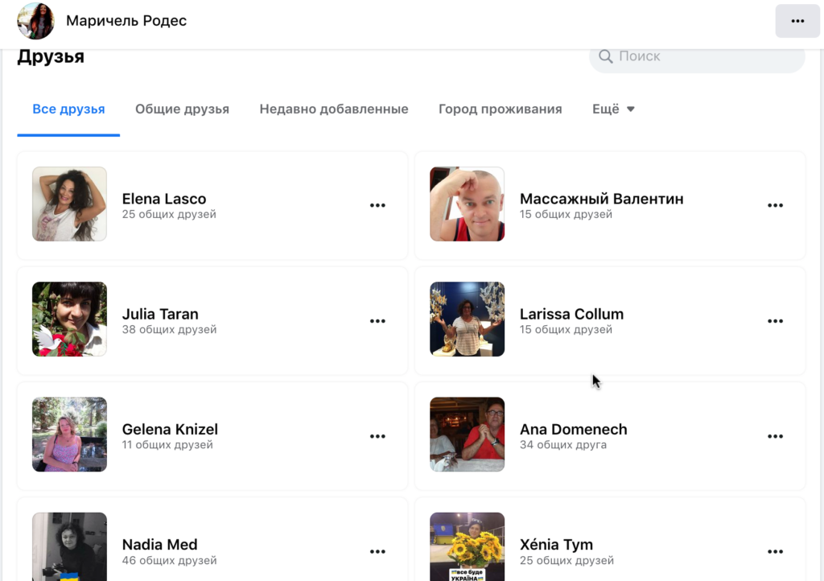Screen dimensions: 824x581
Task: Open Julia Taran's profile link
Action: pos(160,314)
